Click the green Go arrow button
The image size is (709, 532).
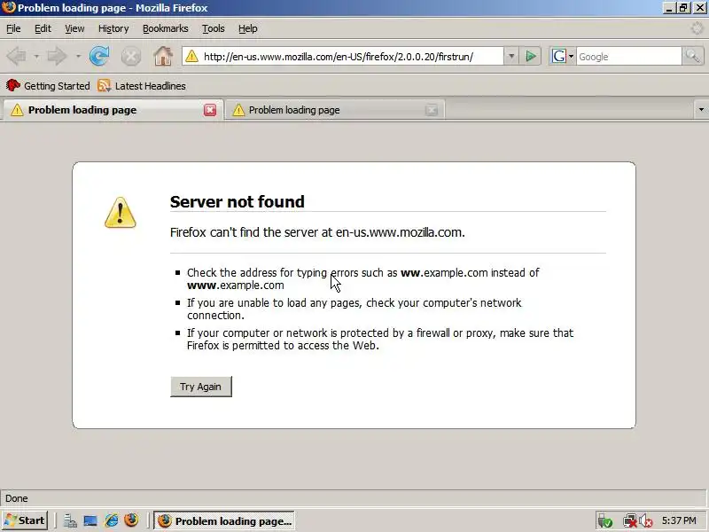[x=531, y=57]
